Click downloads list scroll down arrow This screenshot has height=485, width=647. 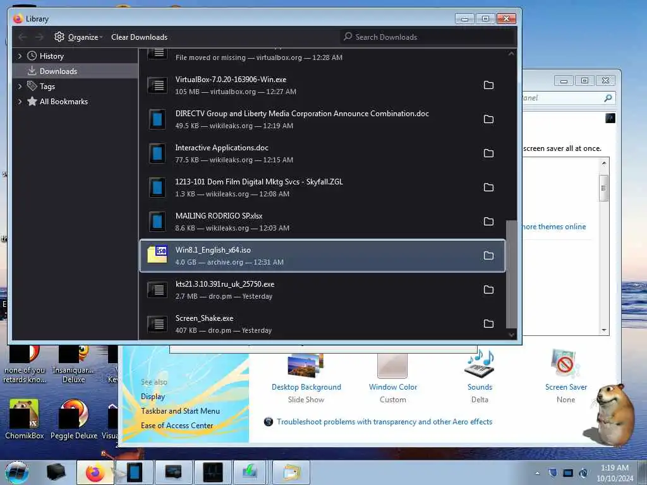pos(511,335)
